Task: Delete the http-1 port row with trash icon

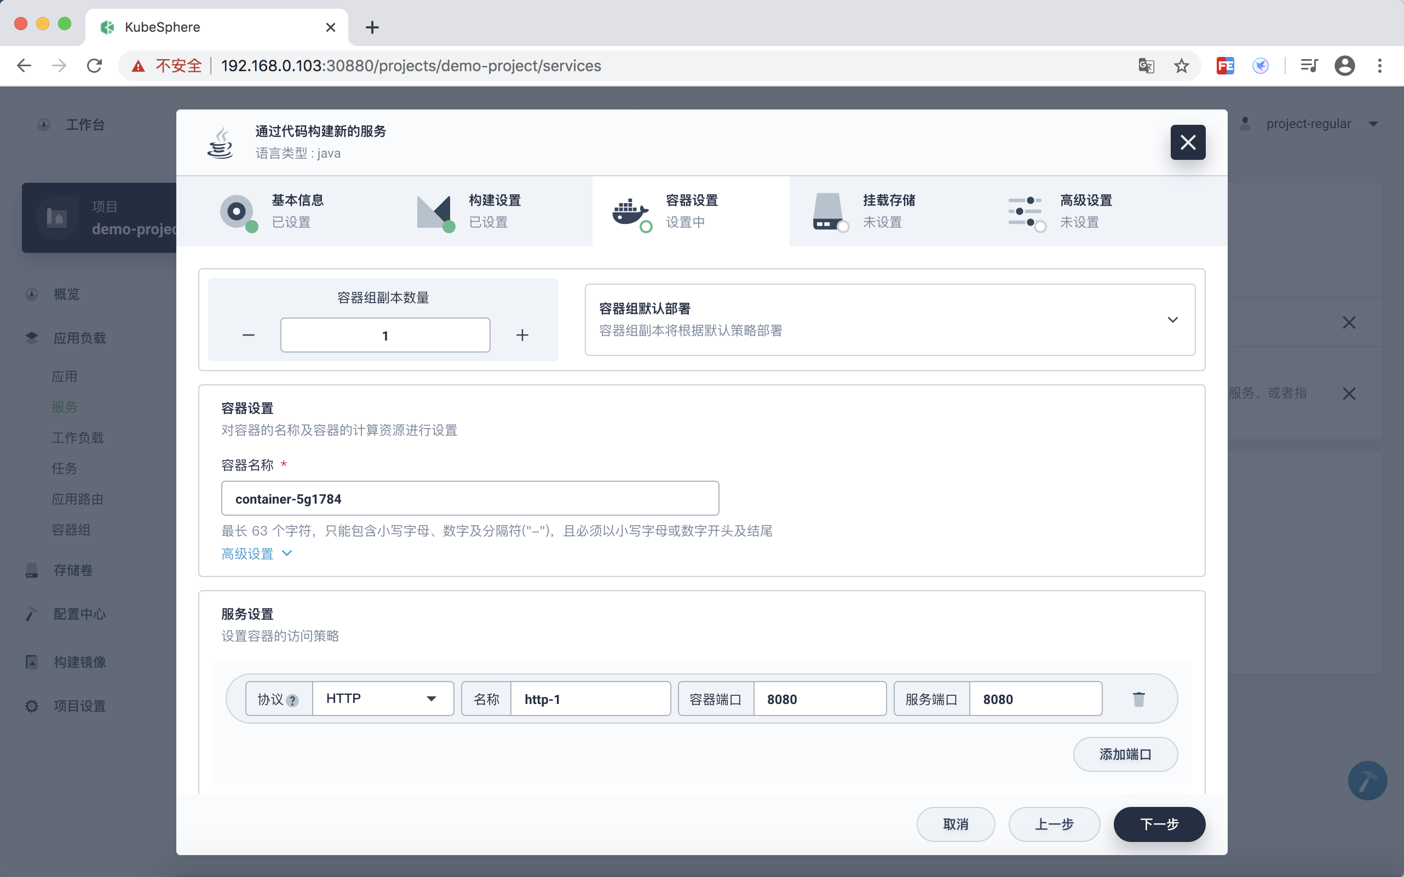Action: [1138, 699]
